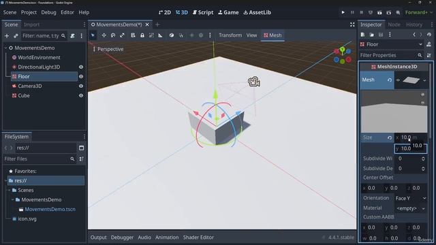The image size is (436, 245).
Task: Click camera preview gizmo in viewport
Action: (253, 82)
